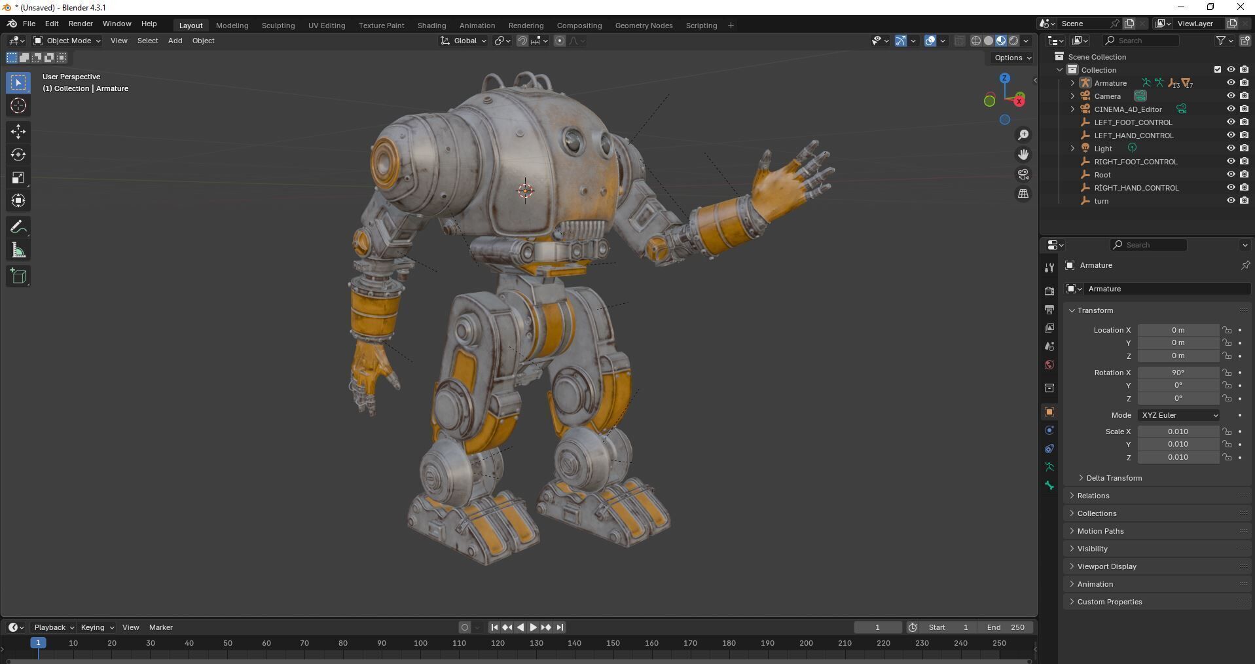Select the Cursor tool in toolbar

click(x=18, y=105)
